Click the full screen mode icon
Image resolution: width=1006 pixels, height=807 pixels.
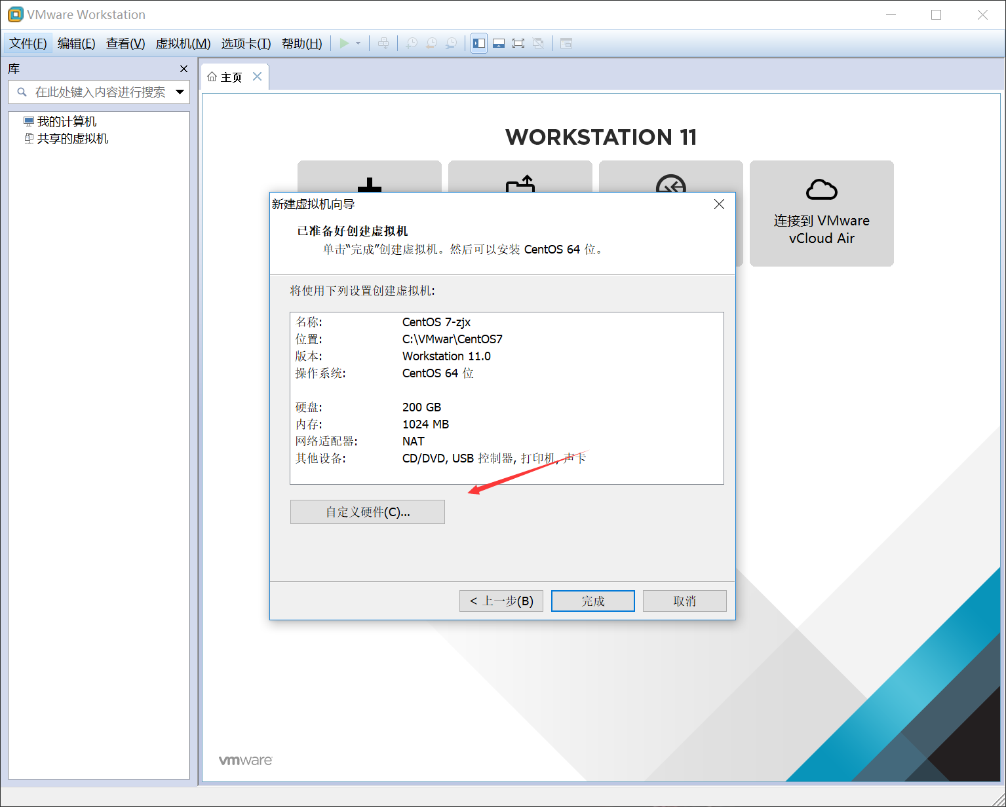pyautogui.click(x=518, y=43)
